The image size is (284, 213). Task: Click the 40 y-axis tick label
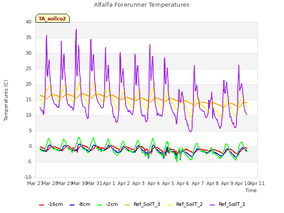click(28, 22)
